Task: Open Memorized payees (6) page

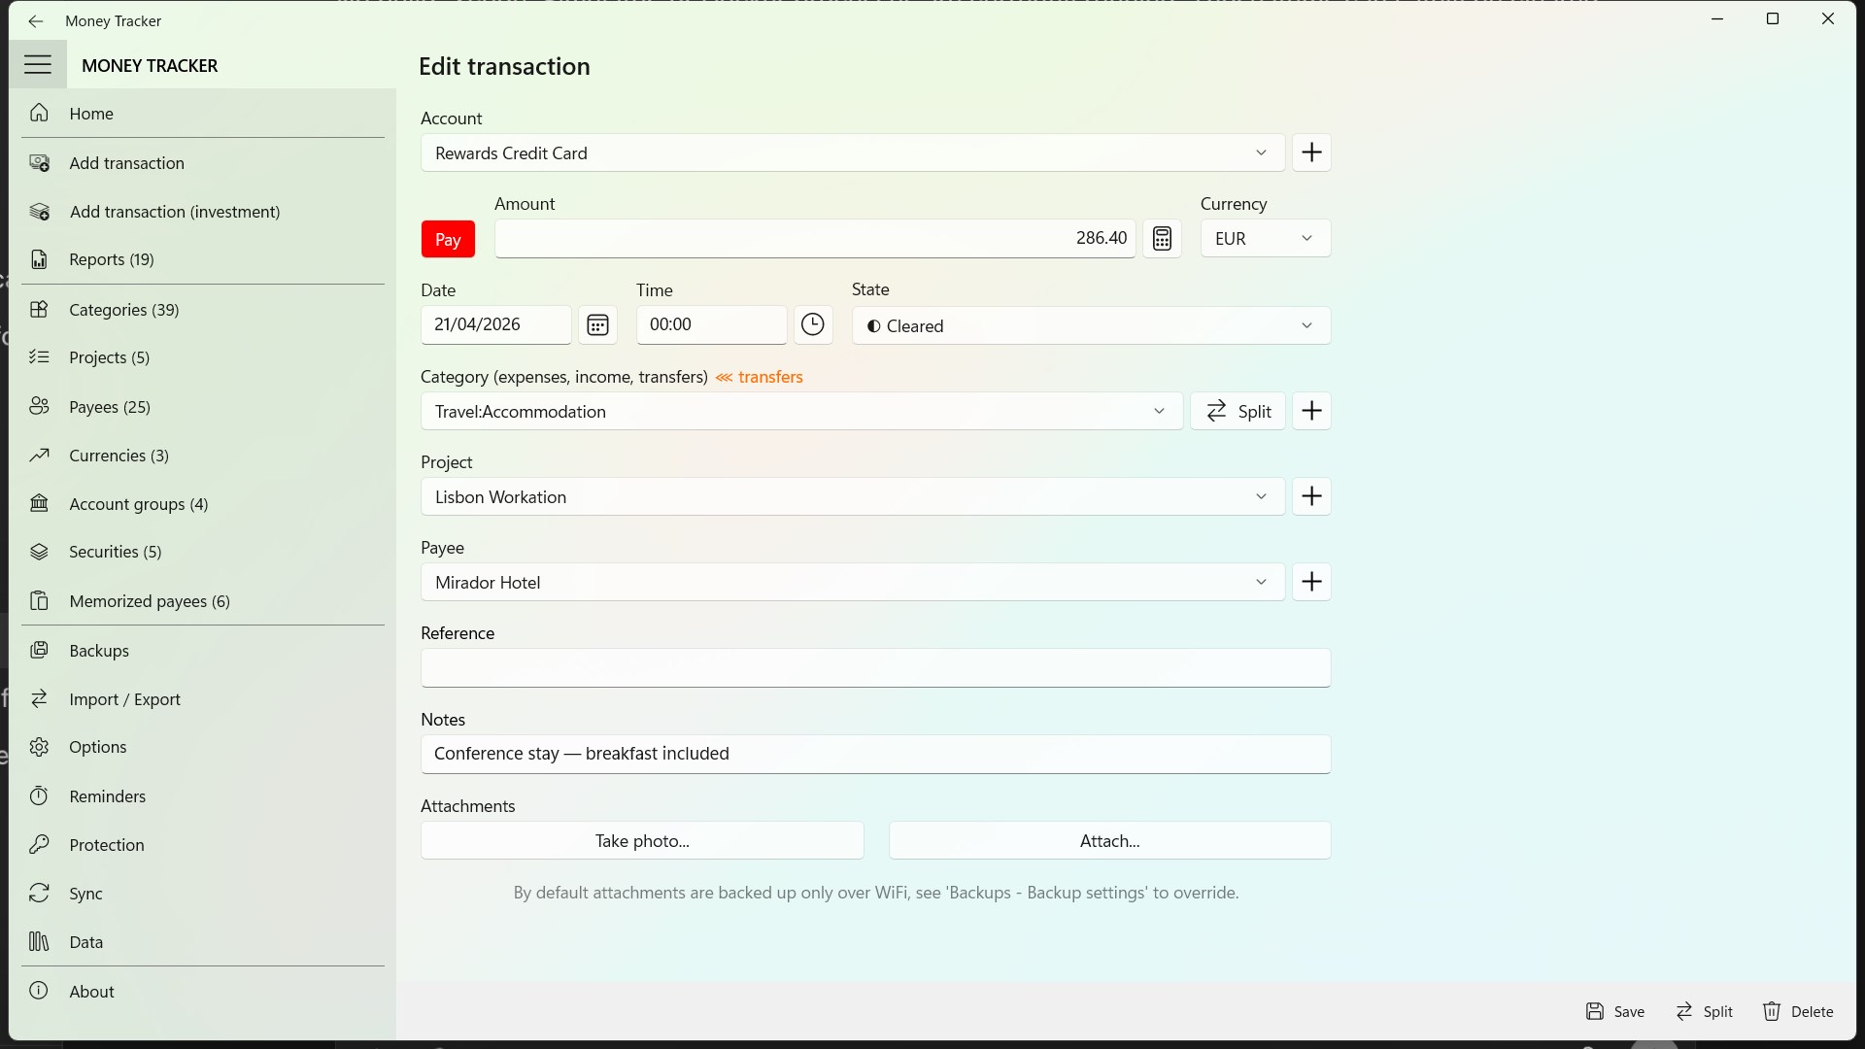Action: point(203,601)
